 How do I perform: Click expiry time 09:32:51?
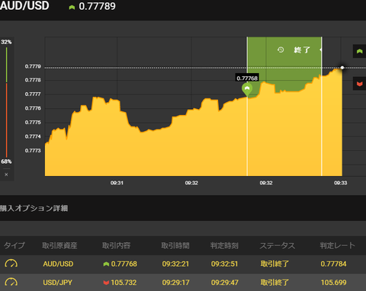pyautogui.click(x=224, y=264)
